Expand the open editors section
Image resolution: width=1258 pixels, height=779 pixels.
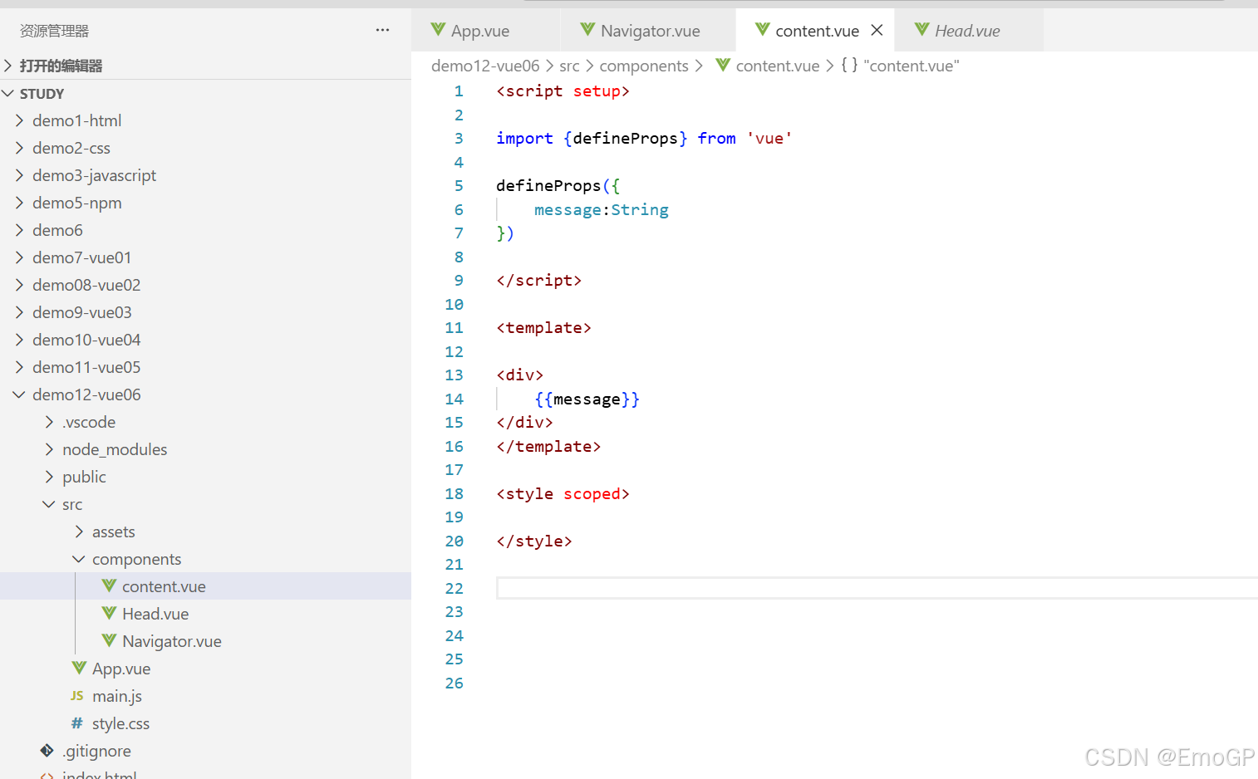[7, 66]
